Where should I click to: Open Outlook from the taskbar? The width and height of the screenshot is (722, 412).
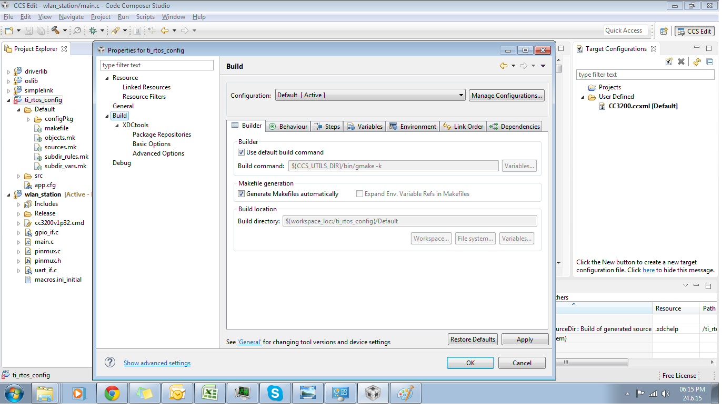point(177,393)
